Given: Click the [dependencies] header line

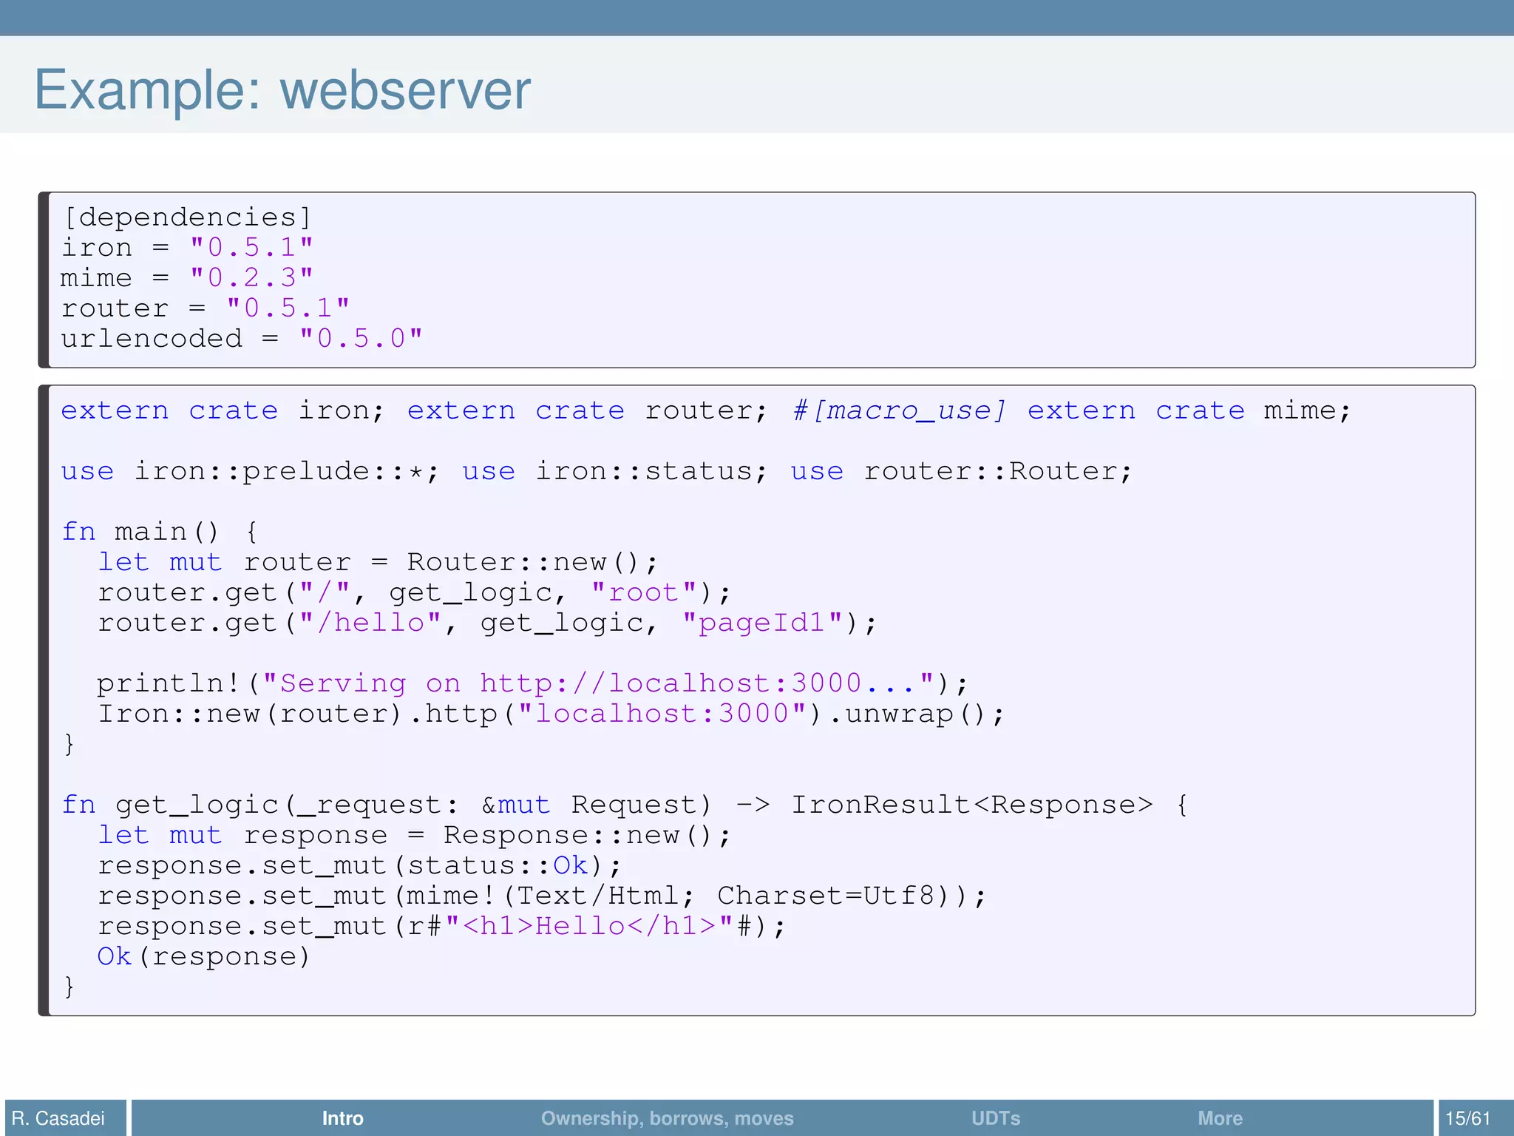Looking at the screenshot, I should [x=187, y=217].
